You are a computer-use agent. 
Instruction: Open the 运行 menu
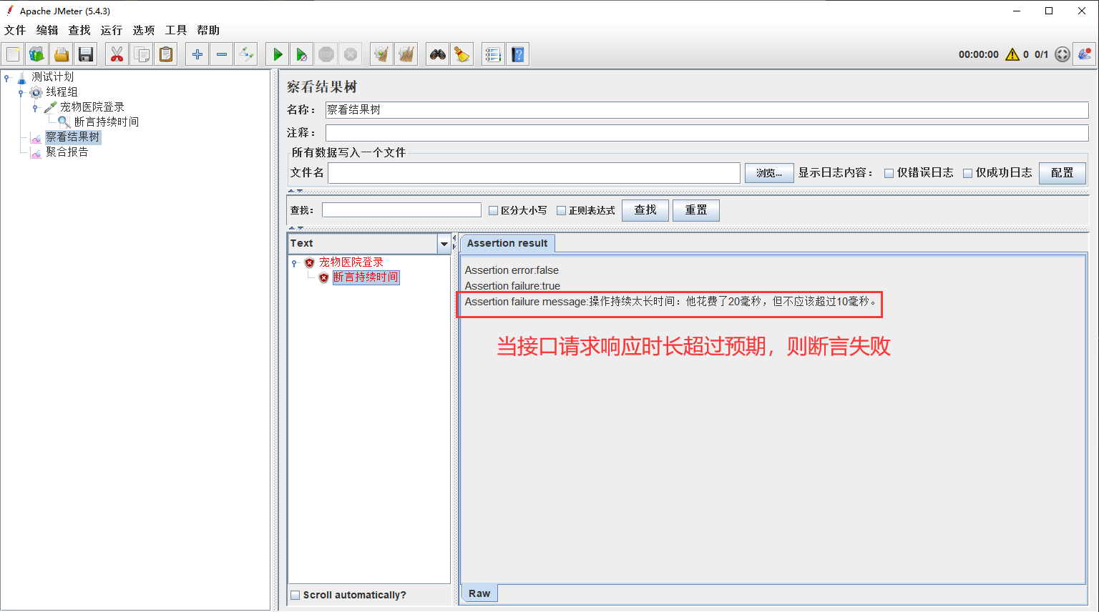(x=111, y=30)
